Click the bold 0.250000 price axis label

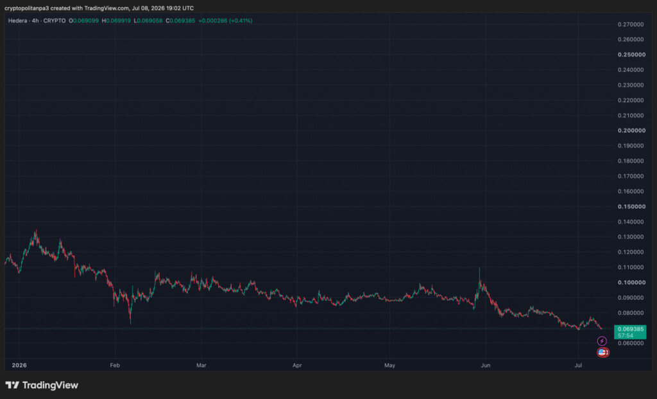[x=631, y=55]
